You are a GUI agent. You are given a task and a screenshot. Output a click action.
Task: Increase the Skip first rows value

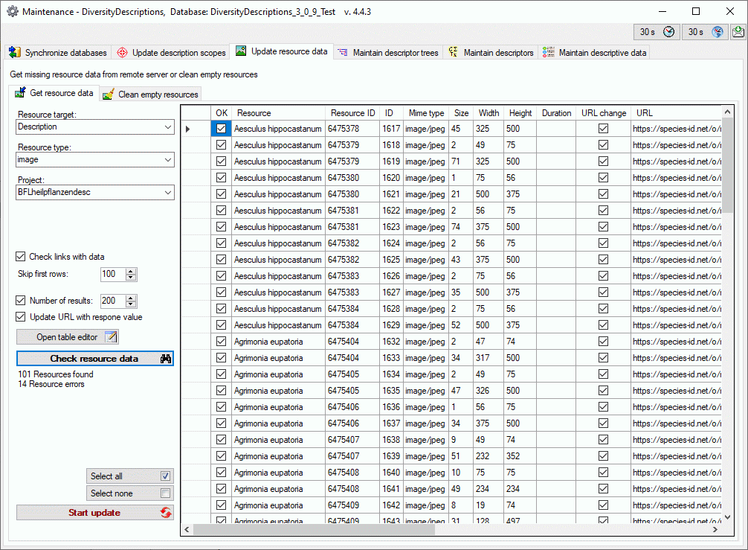tap(131, 271)
